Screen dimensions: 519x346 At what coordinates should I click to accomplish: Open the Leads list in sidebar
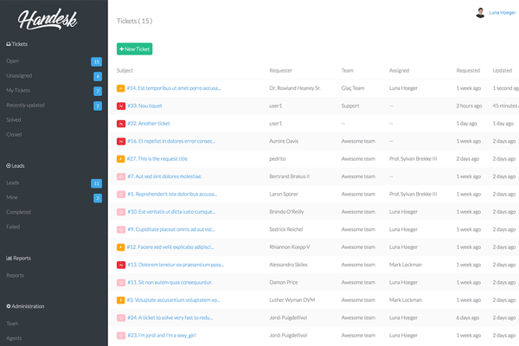(x=13, y=183)
